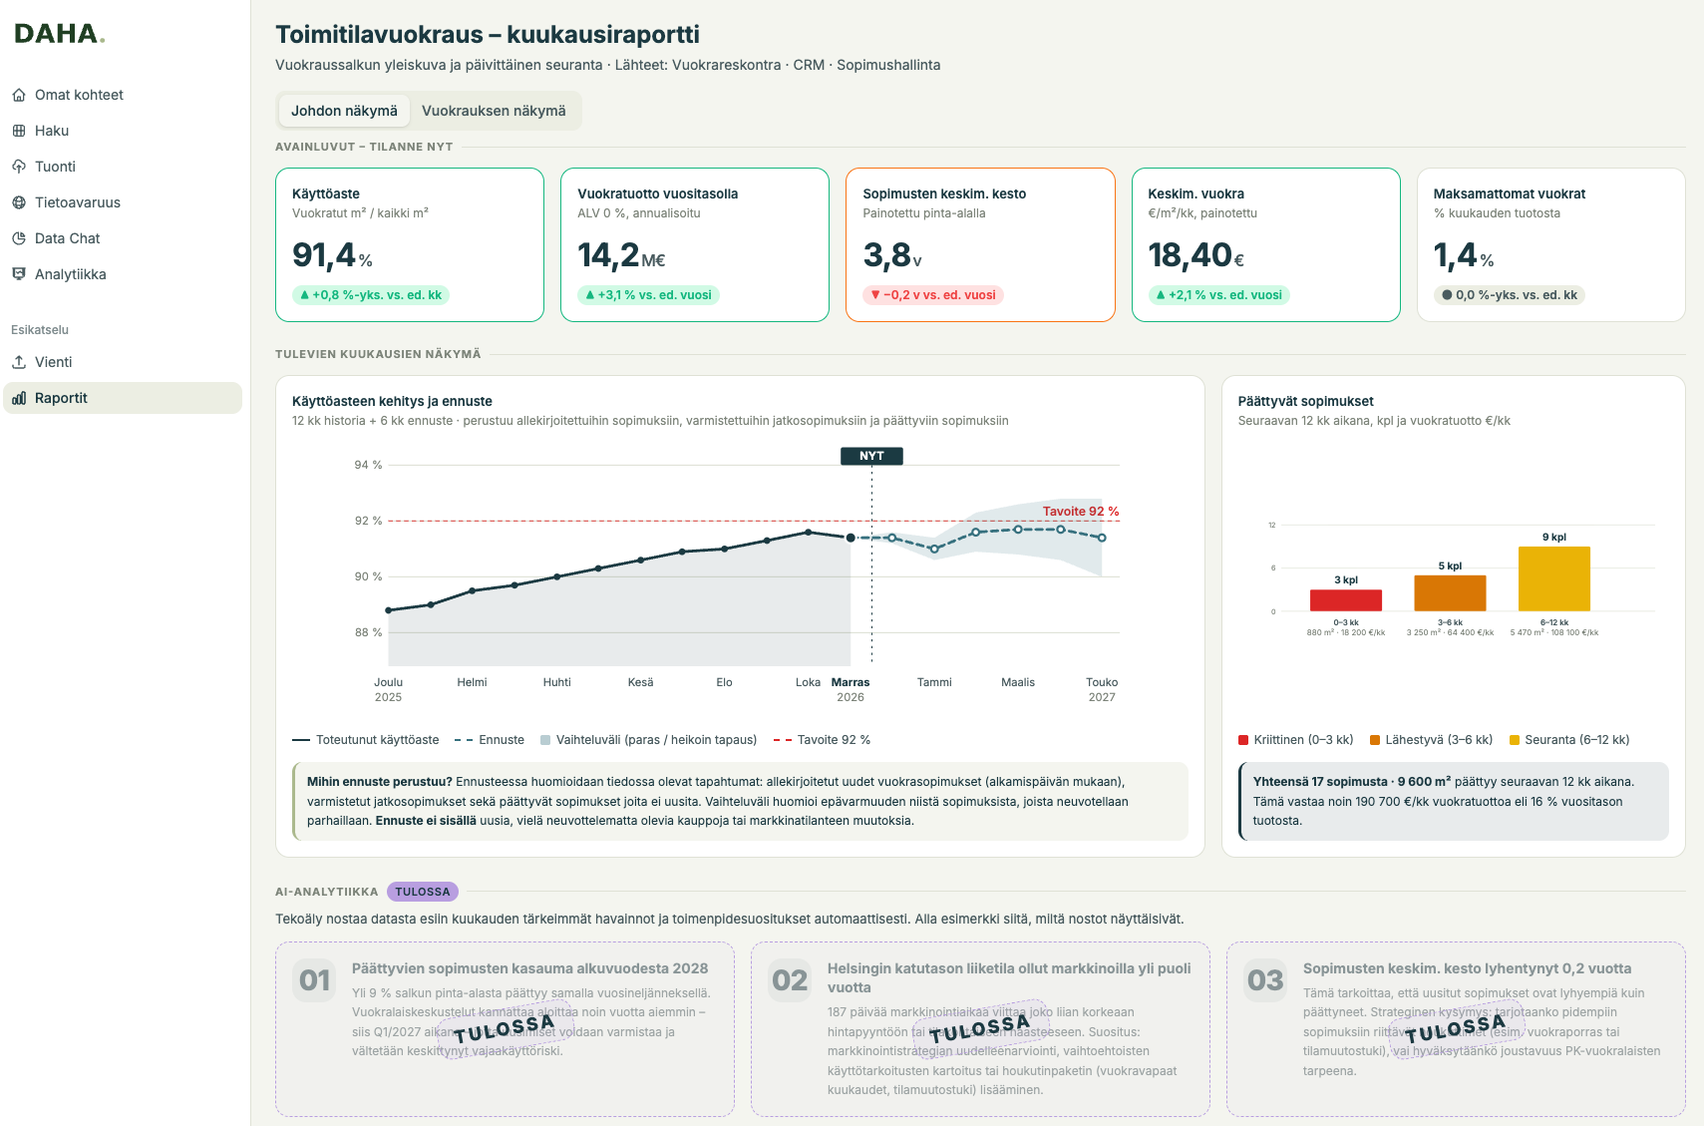Screen dimensions: 1704x1126
Task: Click the Data Chat icon
Action: tap(19, 238)
